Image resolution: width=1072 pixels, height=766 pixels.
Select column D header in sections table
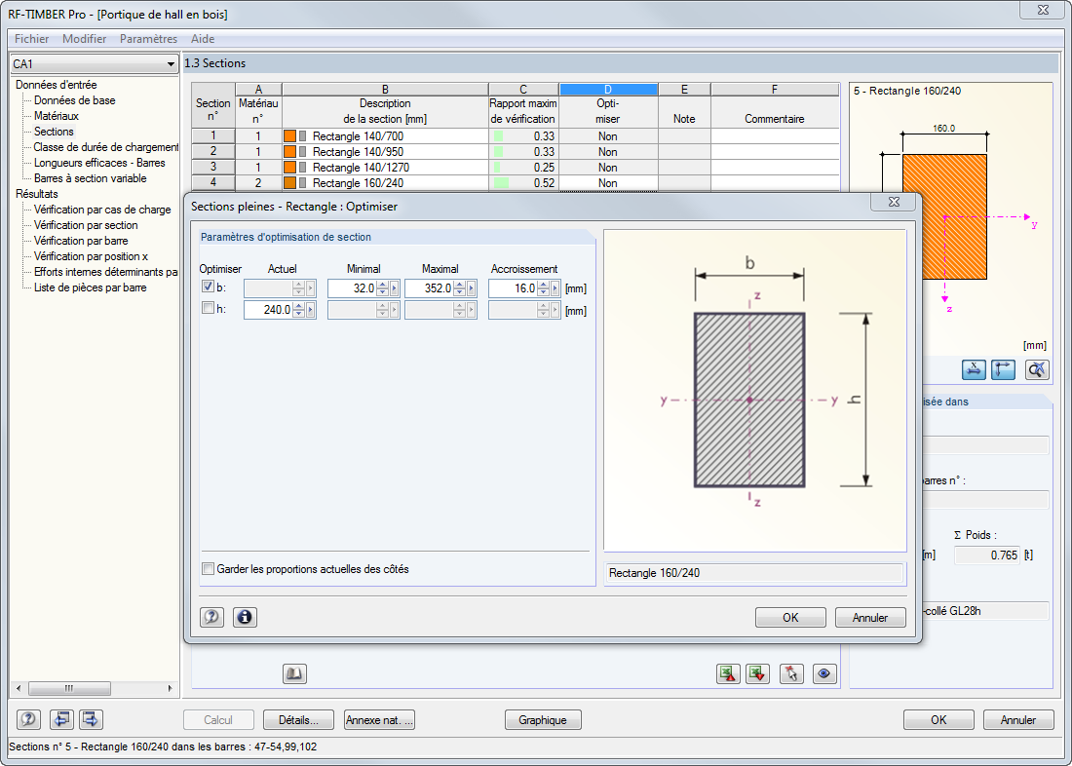click(x=608, y=90)
